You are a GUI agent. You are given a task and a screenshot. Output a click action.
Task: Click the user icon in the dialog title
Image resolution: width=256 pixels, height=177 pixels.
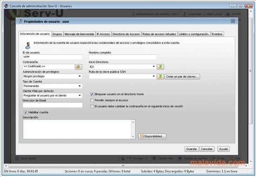point(20,21)
